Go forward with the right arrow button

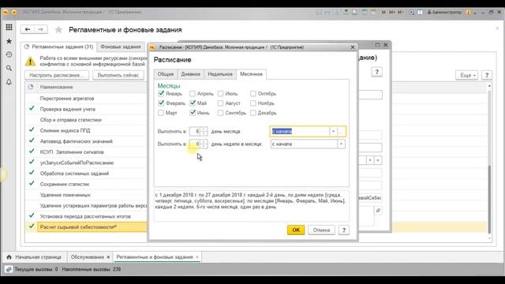pos(40,29)
